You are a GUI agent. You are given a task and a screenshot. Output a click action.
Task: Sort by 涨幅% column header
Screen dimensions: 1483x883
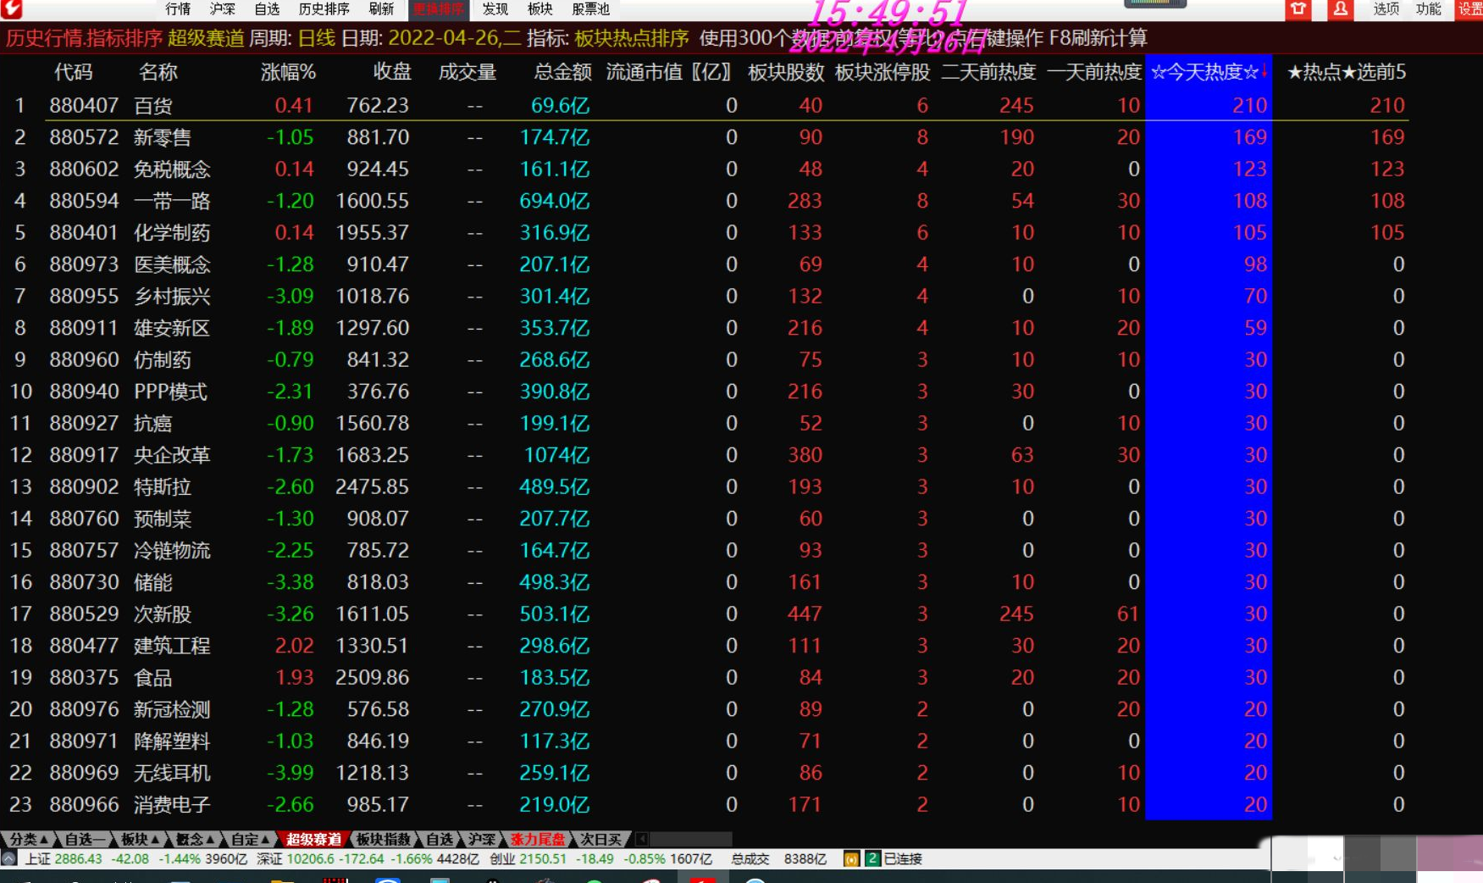coord(288,72)
